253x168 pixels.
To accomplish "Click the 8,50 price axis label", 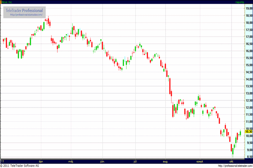I will (x=248, y=157).
